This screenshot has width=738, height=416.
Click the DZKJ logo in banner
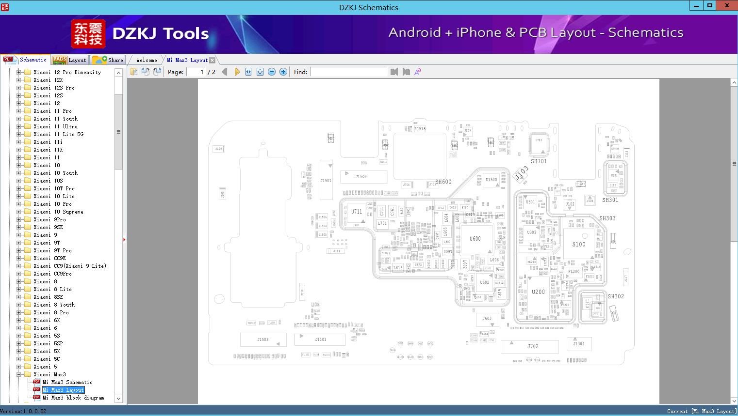click(88, 34)
